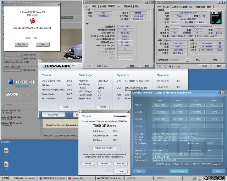Viewport: 227px width, 181px height.
Task: Click L1 Cache Read value 111797 MB/s
Action: click(160, 112)
